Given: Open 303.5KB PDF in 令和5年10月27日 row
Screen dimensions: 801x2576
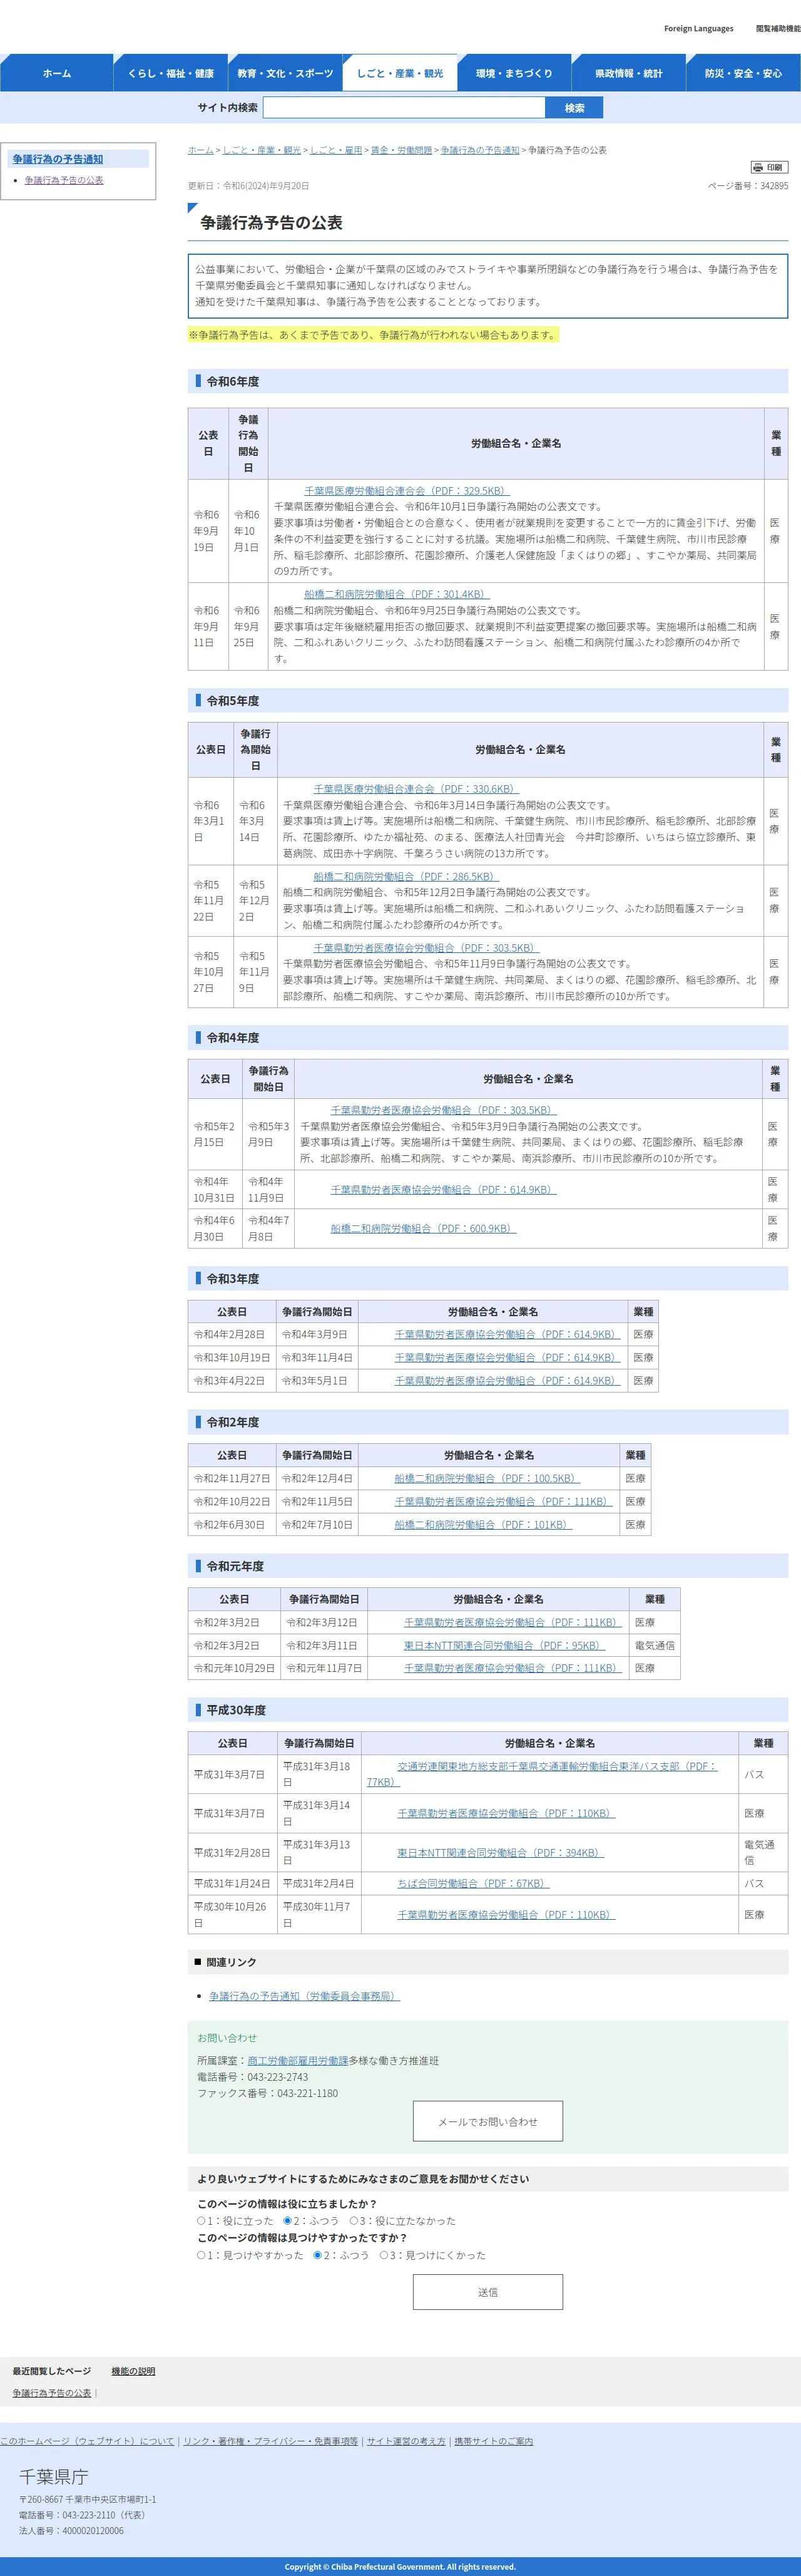Looking at the screenshot, I should [x=426, y=948].
